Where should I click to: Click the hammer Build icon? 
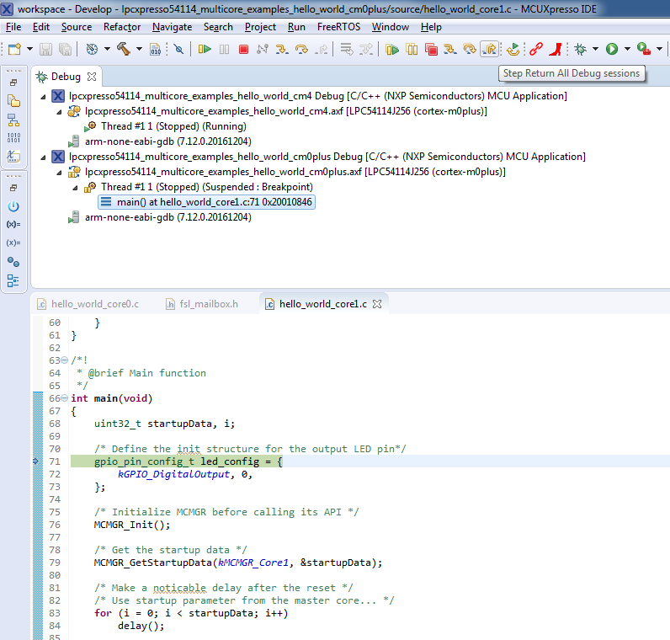point(123,50)
